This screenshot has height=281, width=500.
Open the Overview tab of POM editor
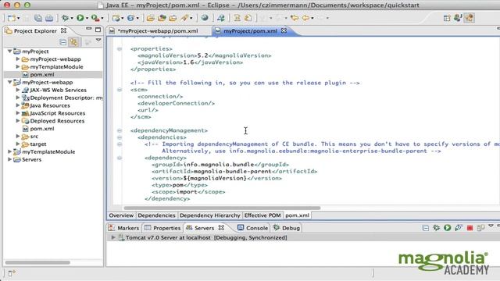pos(121,215)
